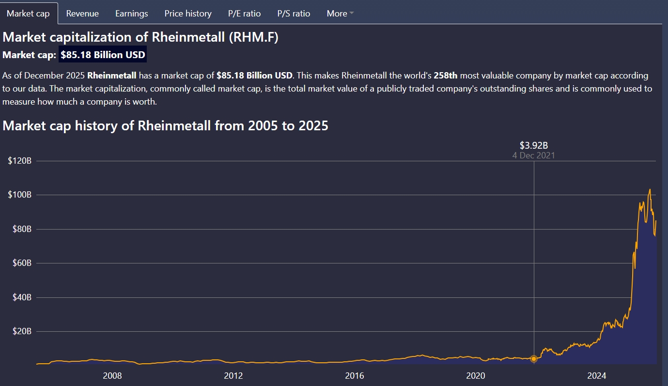Screen dimensions: 668x386
Task: Click the $60B y-axis label
Action: coord(22,263)
